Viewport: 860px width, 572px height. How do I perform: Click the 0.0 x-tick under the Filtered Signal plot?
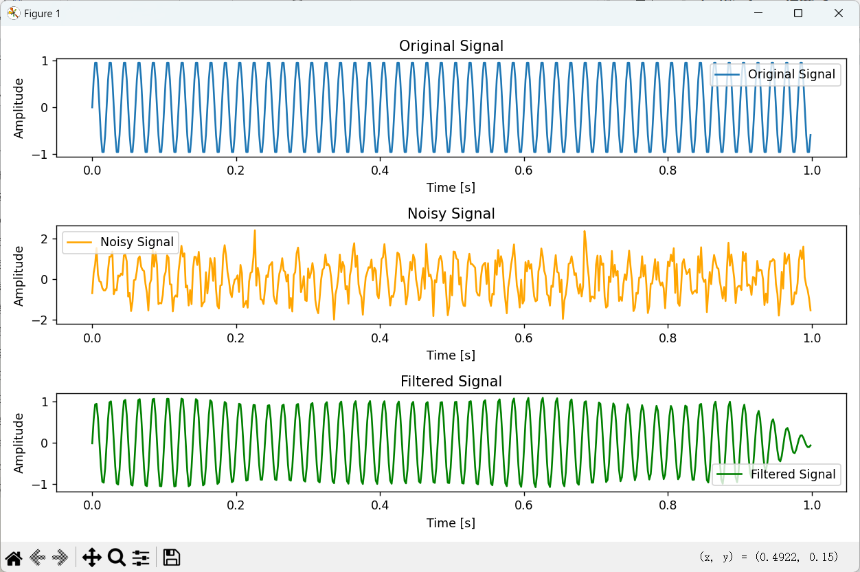click(92, 506)
